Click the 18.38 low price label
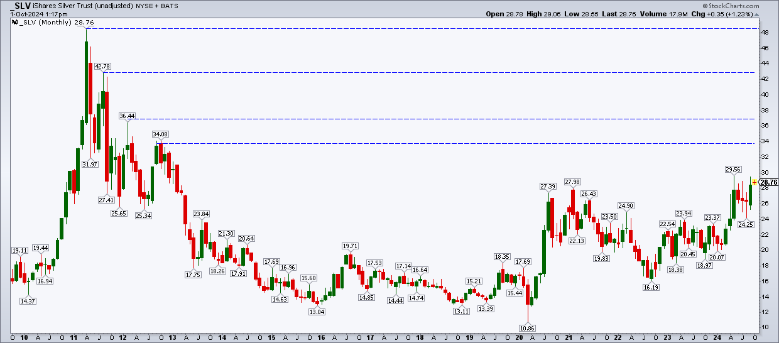The image size is (779, 343). coord(675,269)
